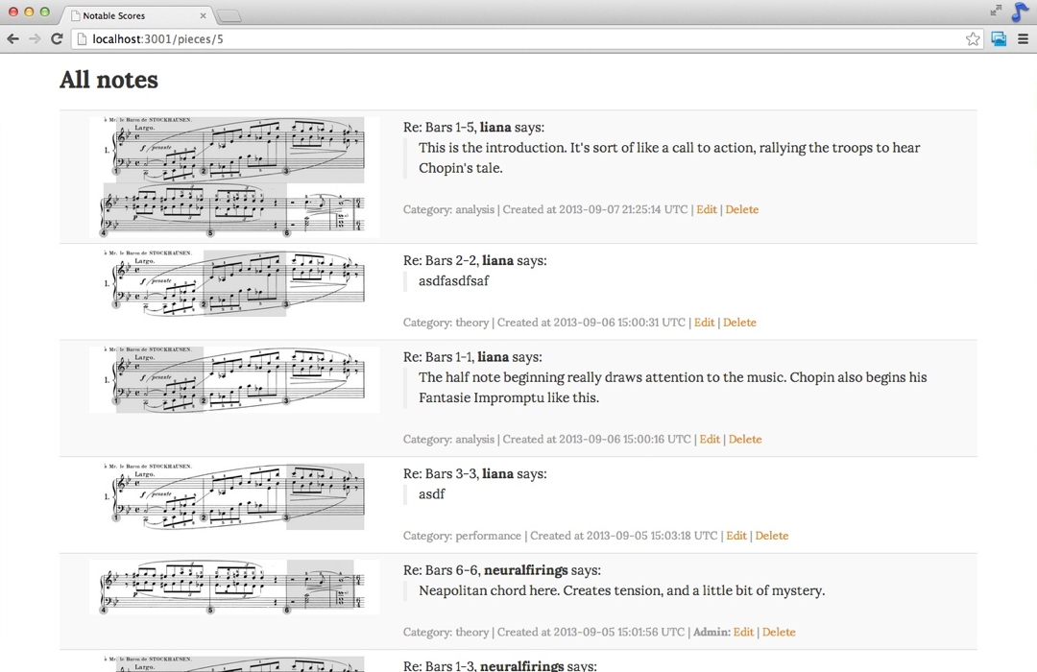
Task: Click the music note icon at top right
Action: coord(1020,12)
